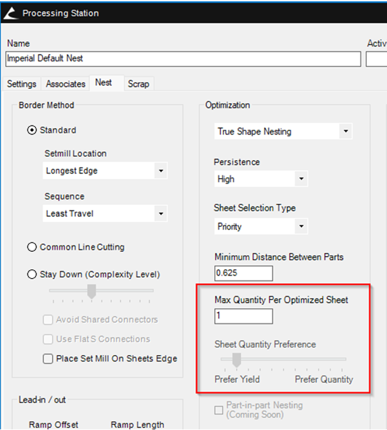Click the Name text field

[x=183, y=59]
